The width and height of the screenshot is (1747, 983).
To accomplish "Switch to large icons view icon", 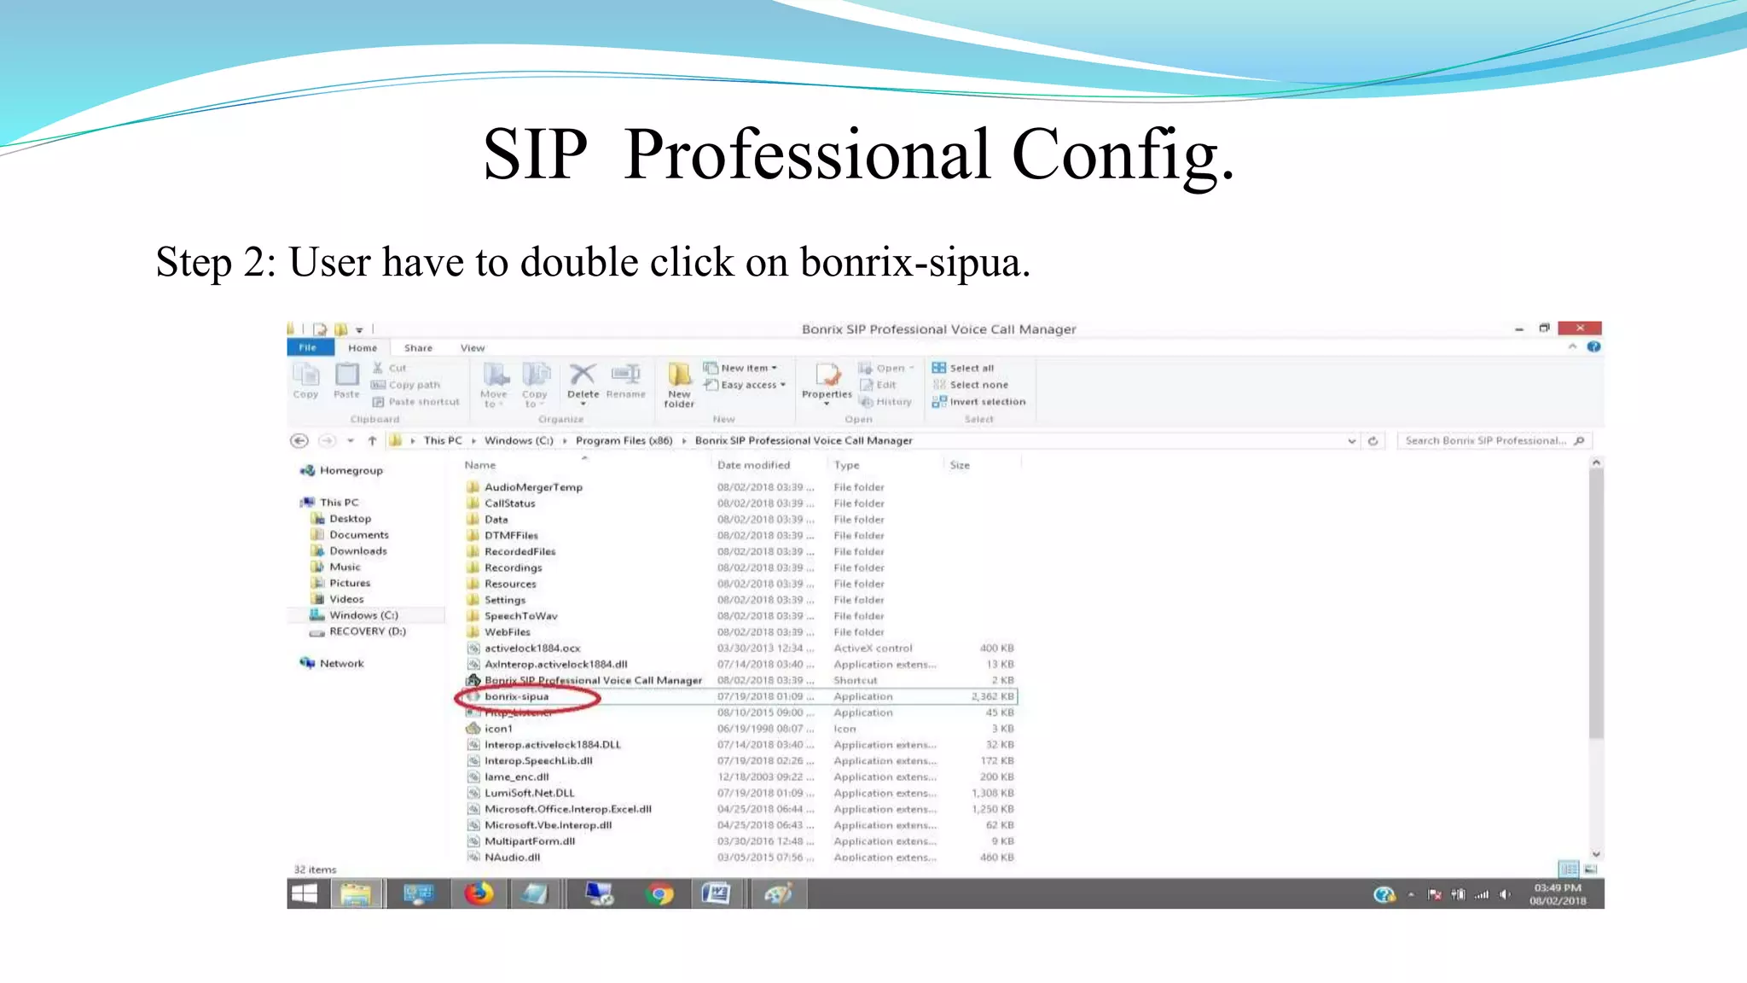I will pos(1591,869).
